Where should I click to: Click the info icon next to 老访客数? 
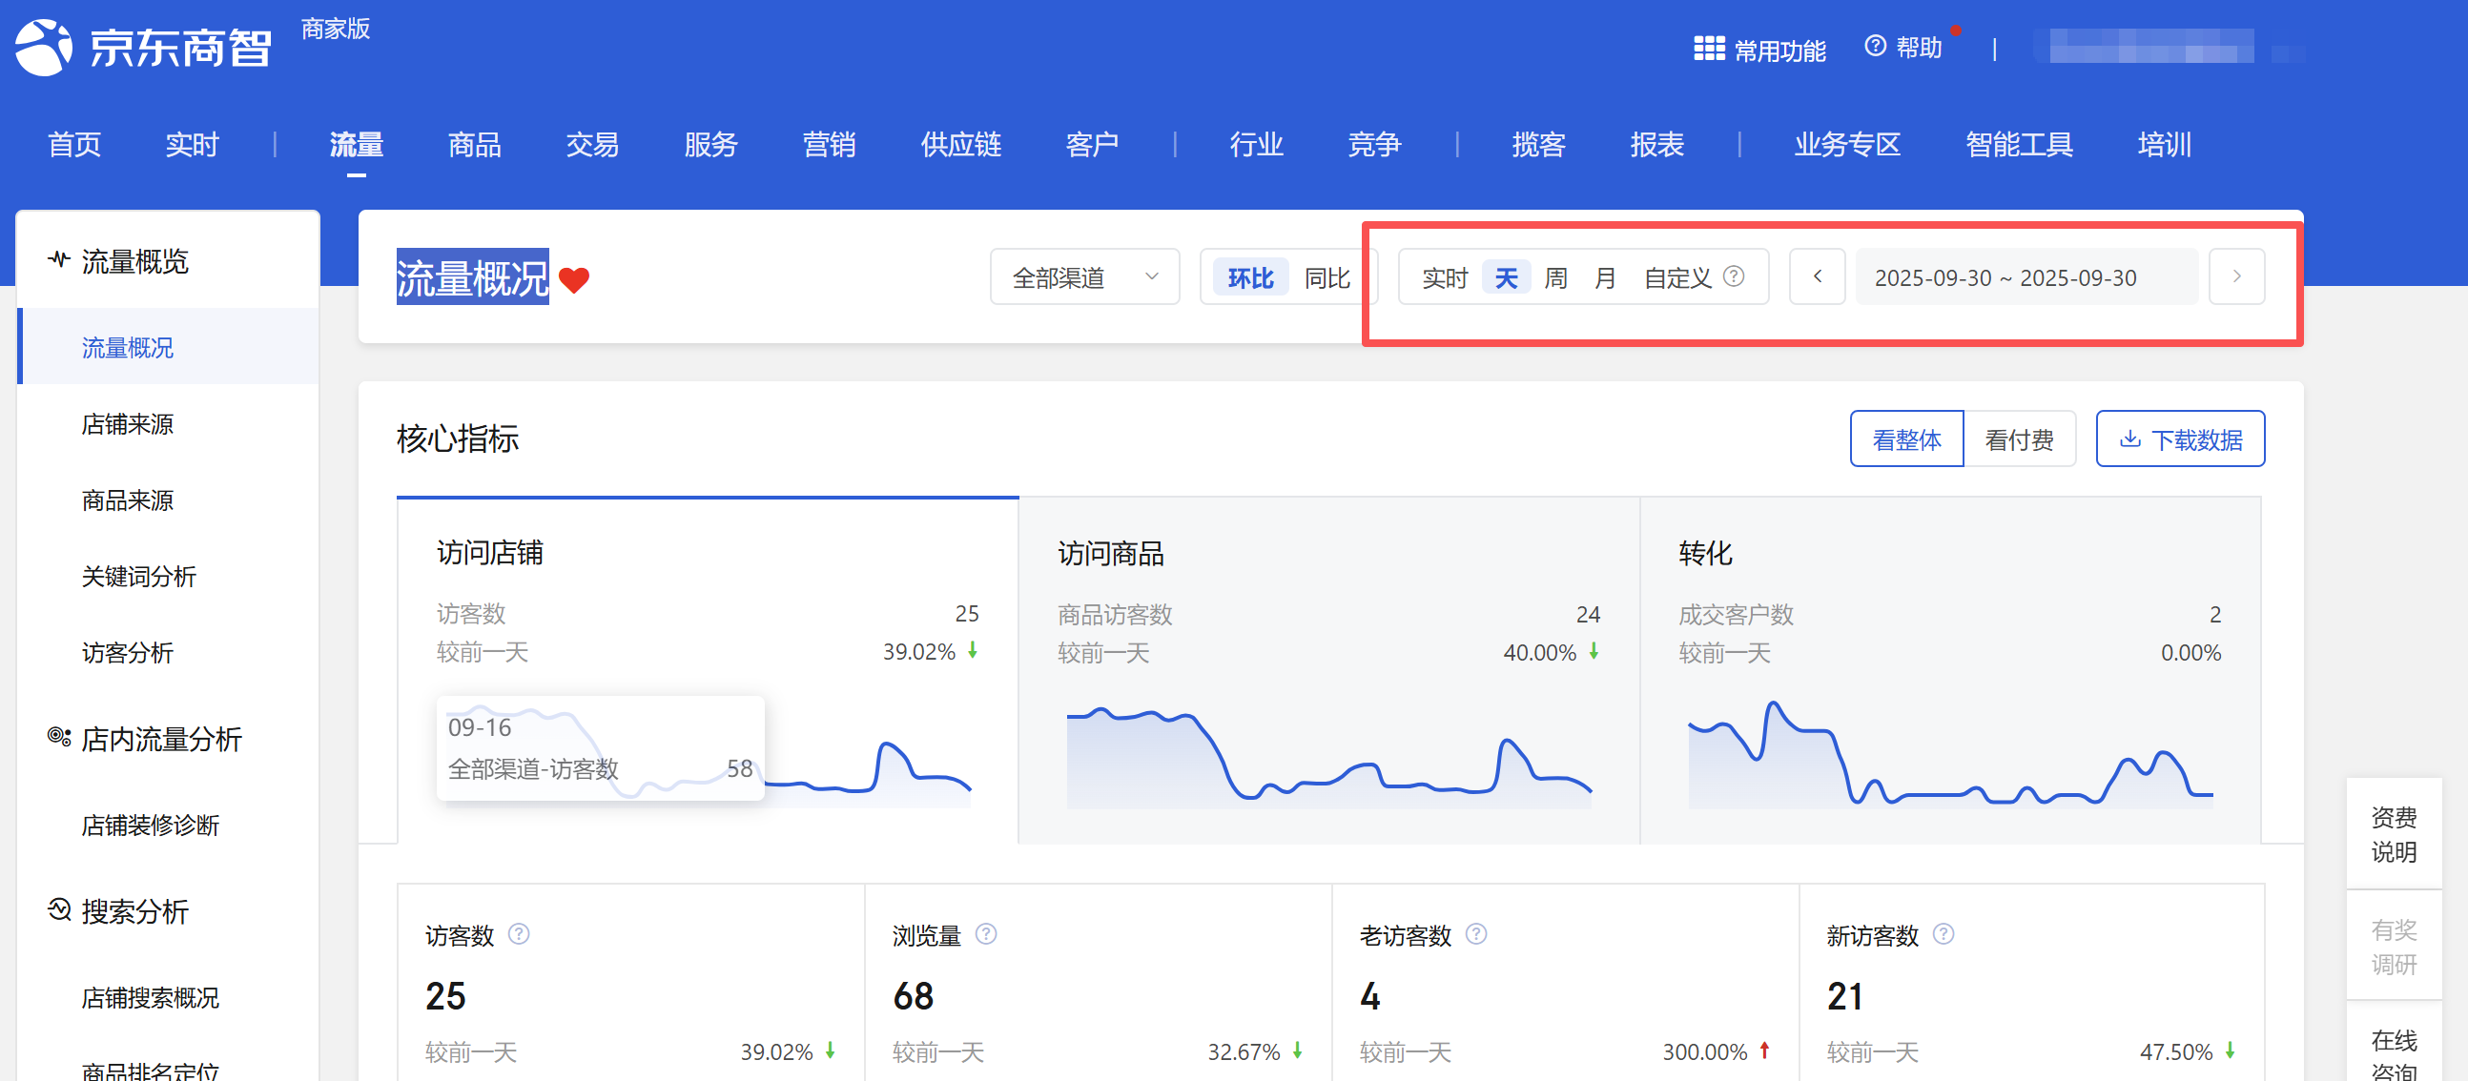tap(1475, 933)
